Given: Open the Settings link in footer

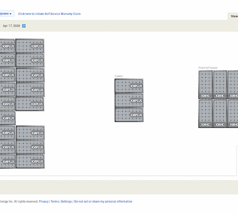Looking at the screenshot, I should pyautogui.click(x=66, y=202).
